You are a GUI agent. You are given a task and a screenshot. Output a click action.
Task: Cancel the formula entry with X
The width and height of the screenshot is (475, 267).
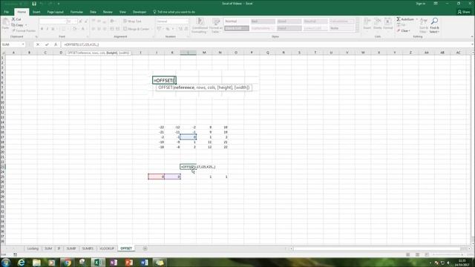(x=38, y=44)
